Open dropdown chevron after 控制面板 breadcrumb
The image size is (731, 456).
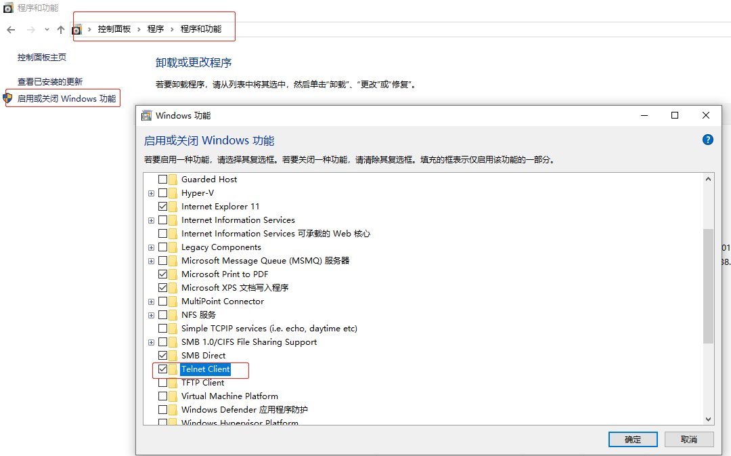(139, 29)
